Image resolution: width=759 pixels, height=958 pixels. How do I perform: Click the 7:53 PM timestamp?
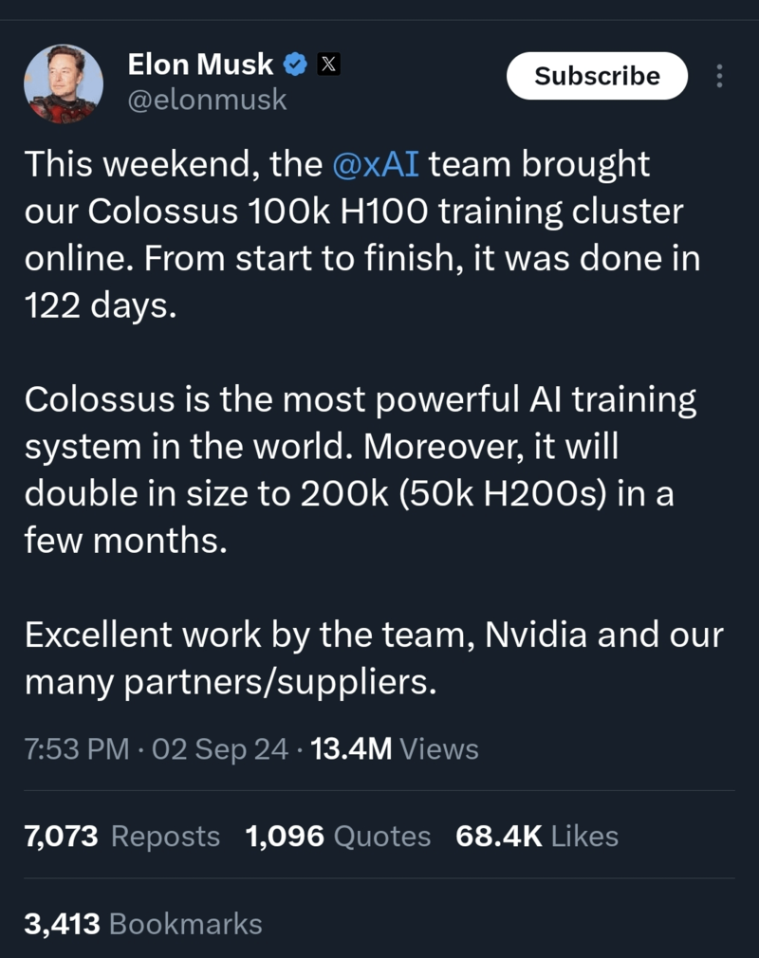point(76,749)
